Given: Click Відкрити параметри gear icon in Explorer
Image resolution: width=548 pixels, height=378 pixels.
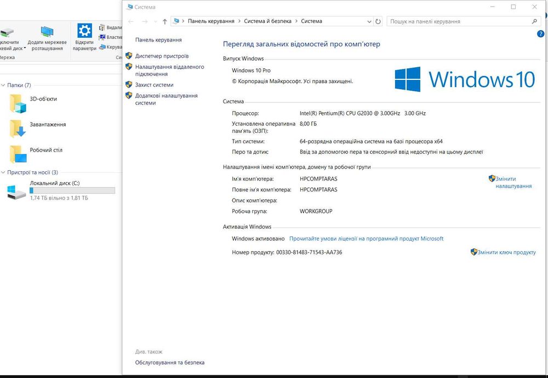Looking at the screenshot, I should (x=84, y=31).
